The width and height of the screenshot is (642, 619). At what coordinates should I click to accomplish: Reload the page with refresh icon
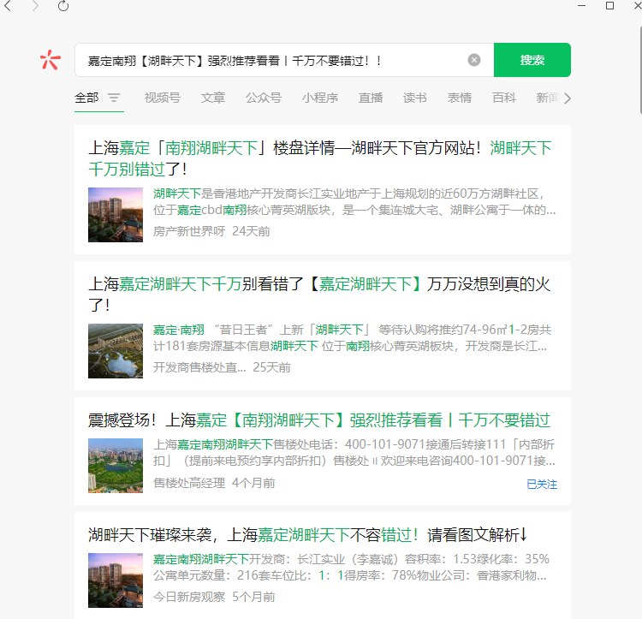click(63, 6)
